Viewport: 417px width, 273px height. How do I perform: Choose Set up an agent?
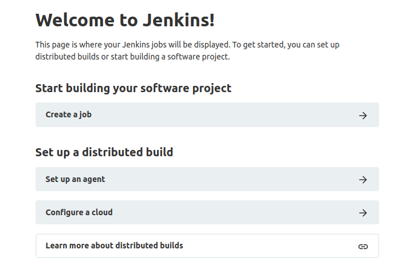pyautogui.click(x=207, y=179)
